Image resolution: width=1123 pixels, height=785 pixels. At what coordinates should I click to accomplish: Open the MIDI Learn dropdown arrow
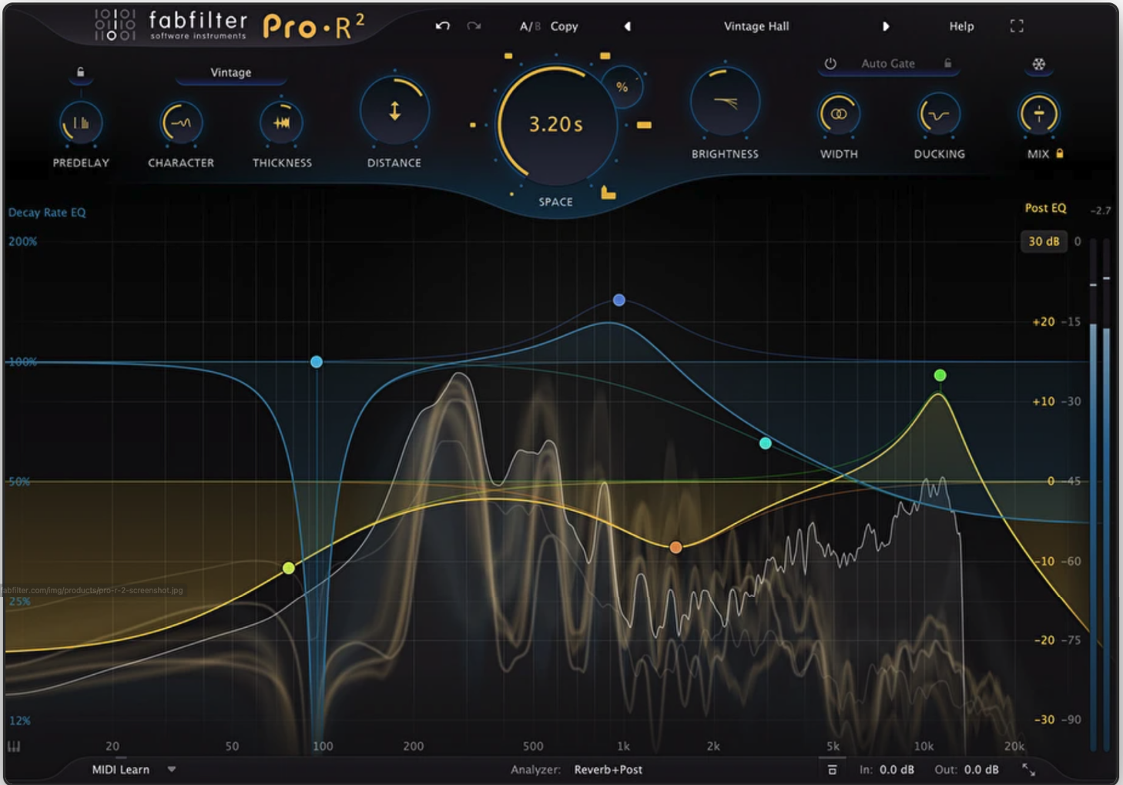pos(172,770)
